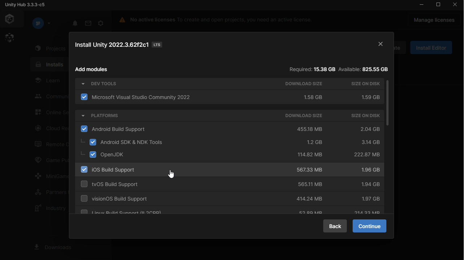
Task: Open the Installs sidebar tab
Action: pyautogui.click(x=50, y=65)
